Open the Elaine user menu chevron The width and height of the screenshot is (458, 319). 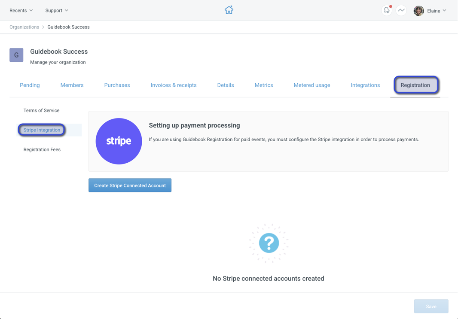click(x=444, y=10)
